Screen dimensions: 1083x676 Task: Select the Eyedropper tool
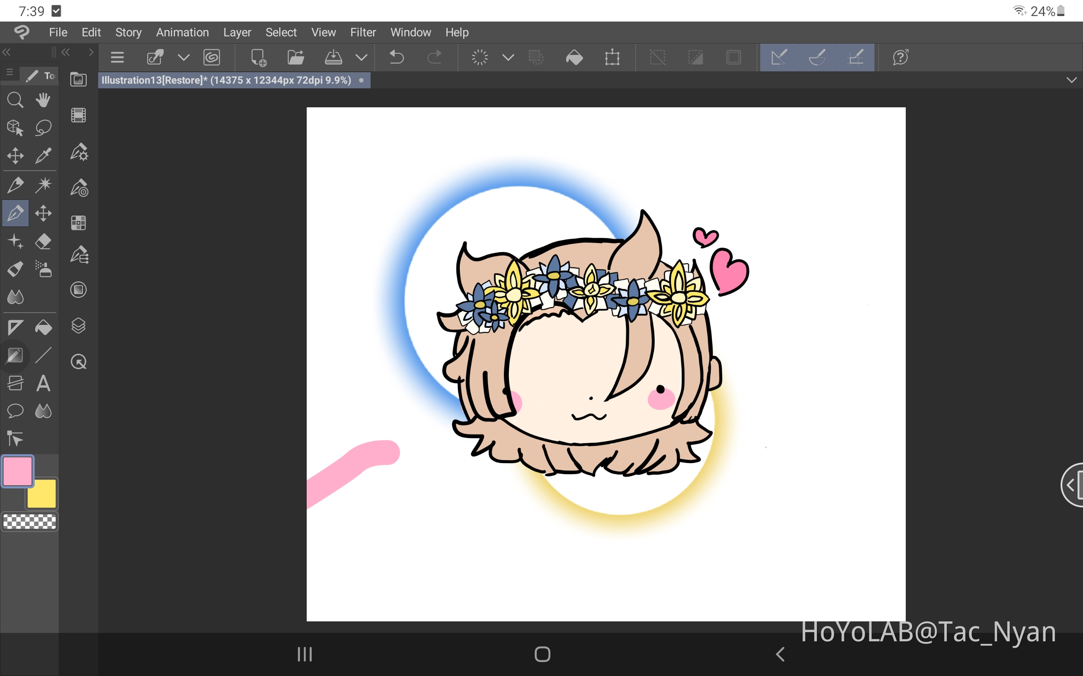point(44,155)
